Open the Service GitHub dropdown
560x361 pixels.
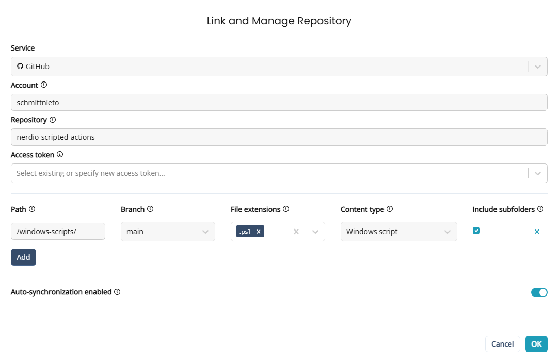tap(537, 67)
